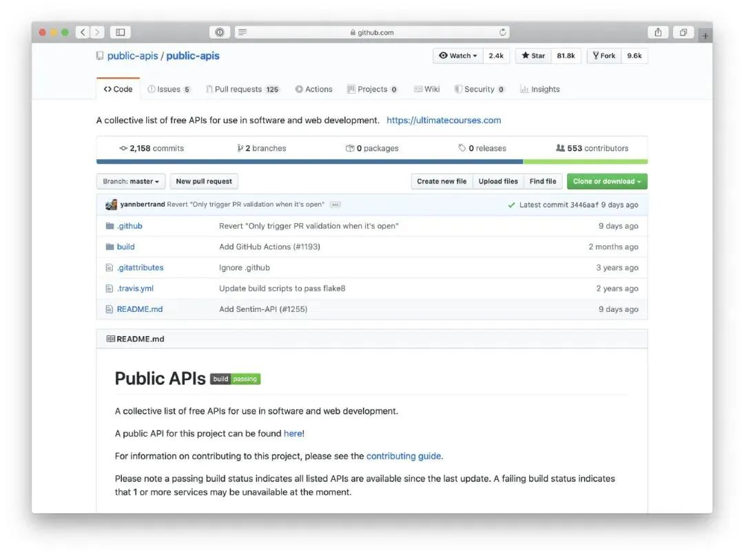Open Branch: master dropdown

click(131, 181)
